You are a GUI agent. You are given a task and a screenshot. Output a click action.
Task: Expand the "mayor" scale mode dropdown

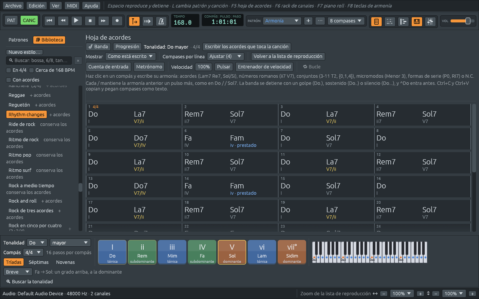point(70,243)
